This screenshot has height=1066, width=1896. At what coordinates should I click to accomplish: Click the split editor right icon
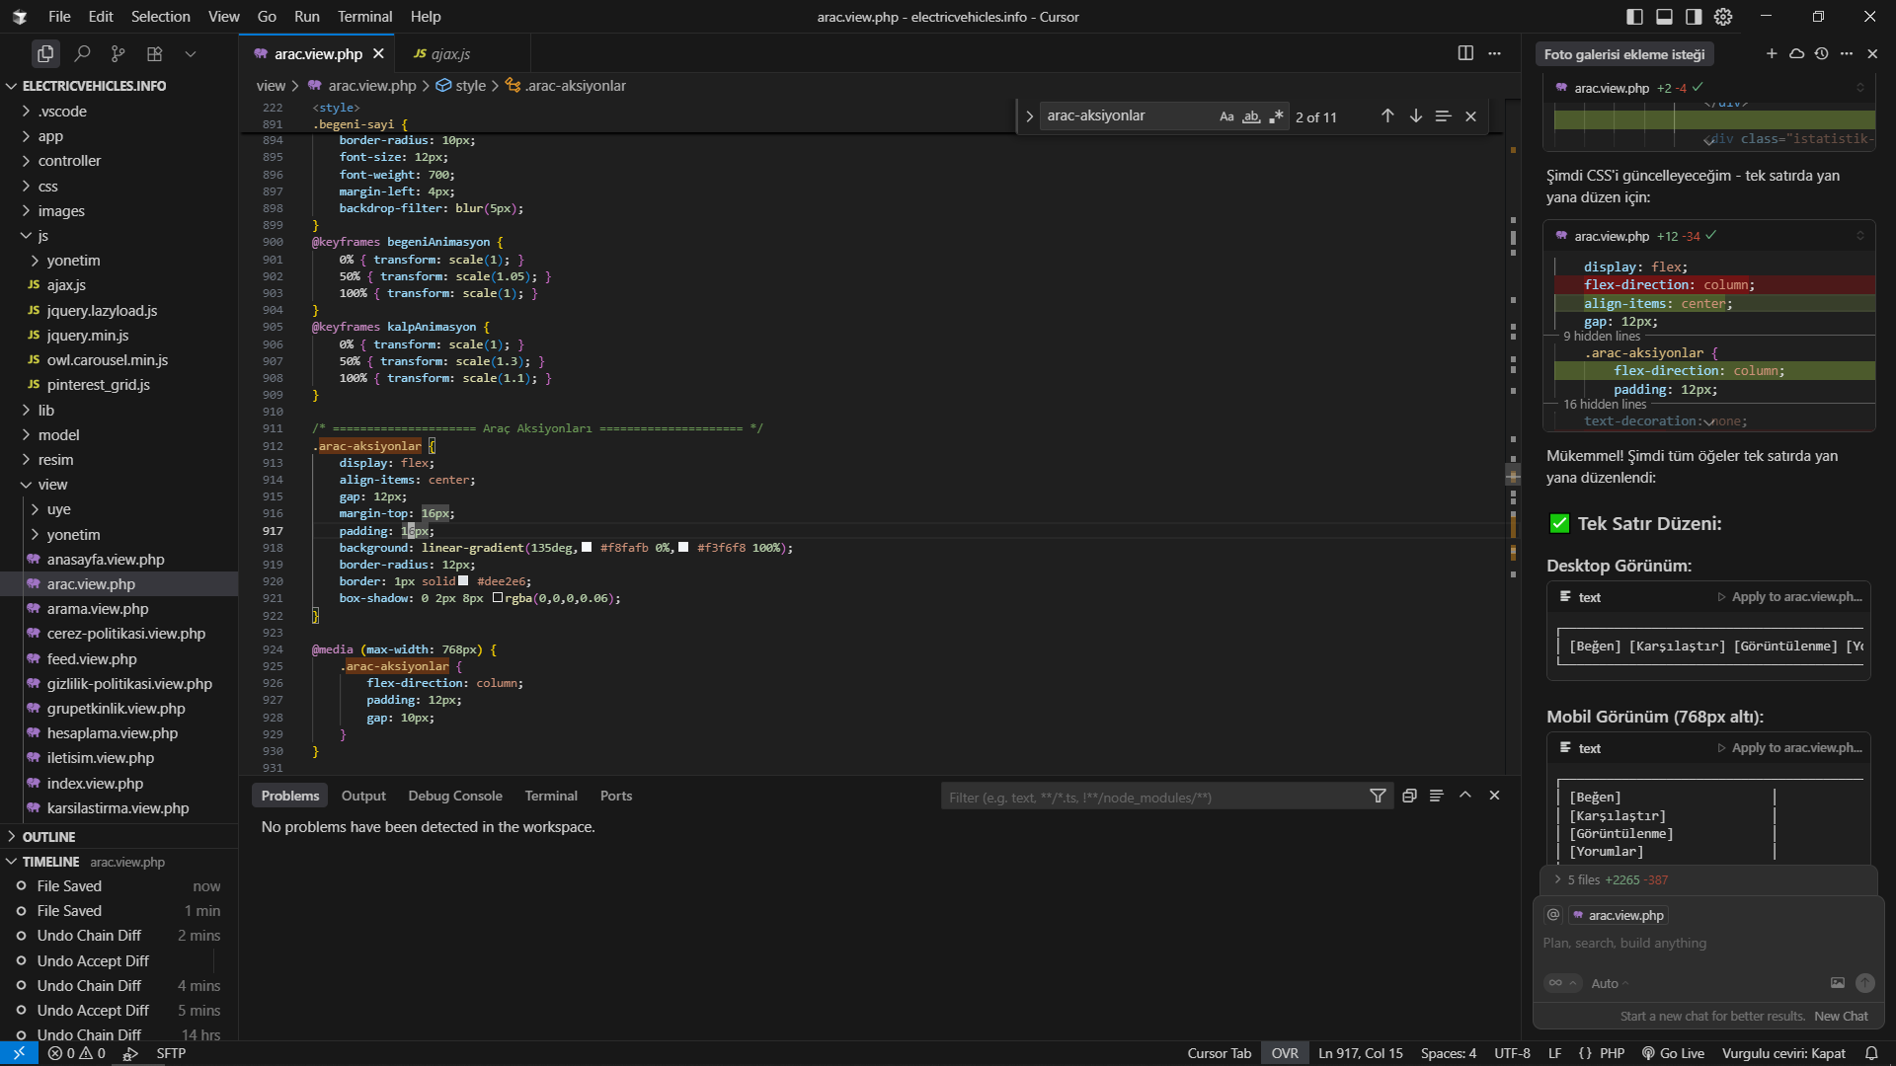click(x=1465, y=53)
